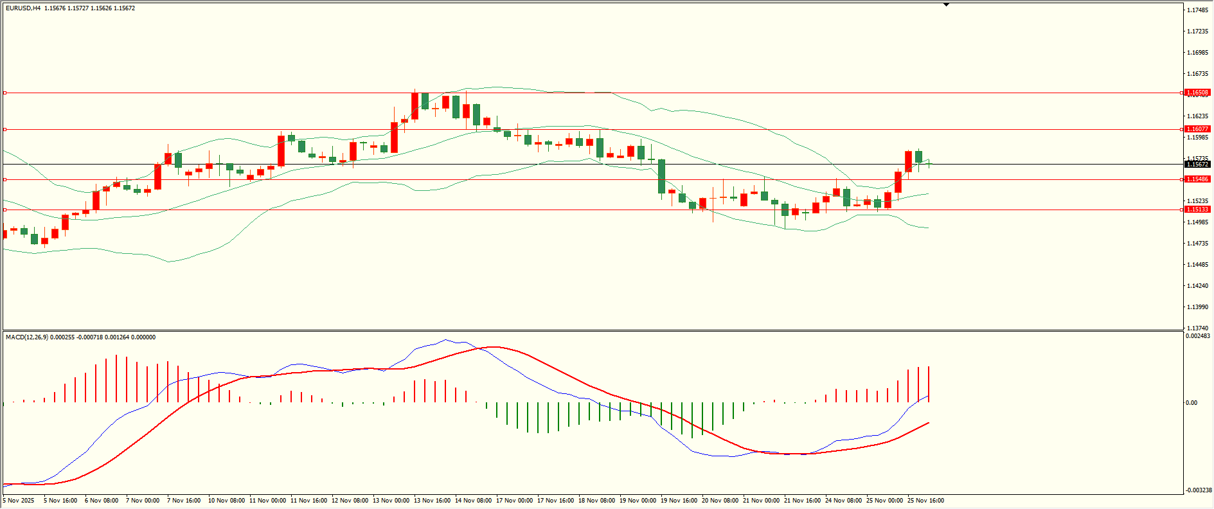1214x509 pixels.
Task: Select left handle of the 1.16508 line
Action: click(4, 93)
